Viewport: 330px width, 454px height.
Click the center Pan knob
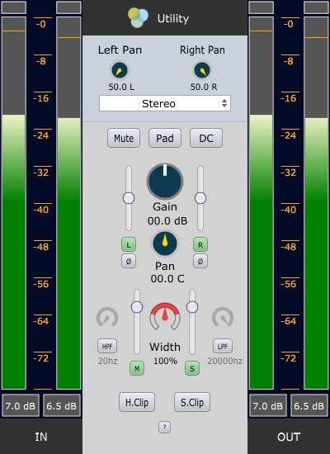coord(165,244)
